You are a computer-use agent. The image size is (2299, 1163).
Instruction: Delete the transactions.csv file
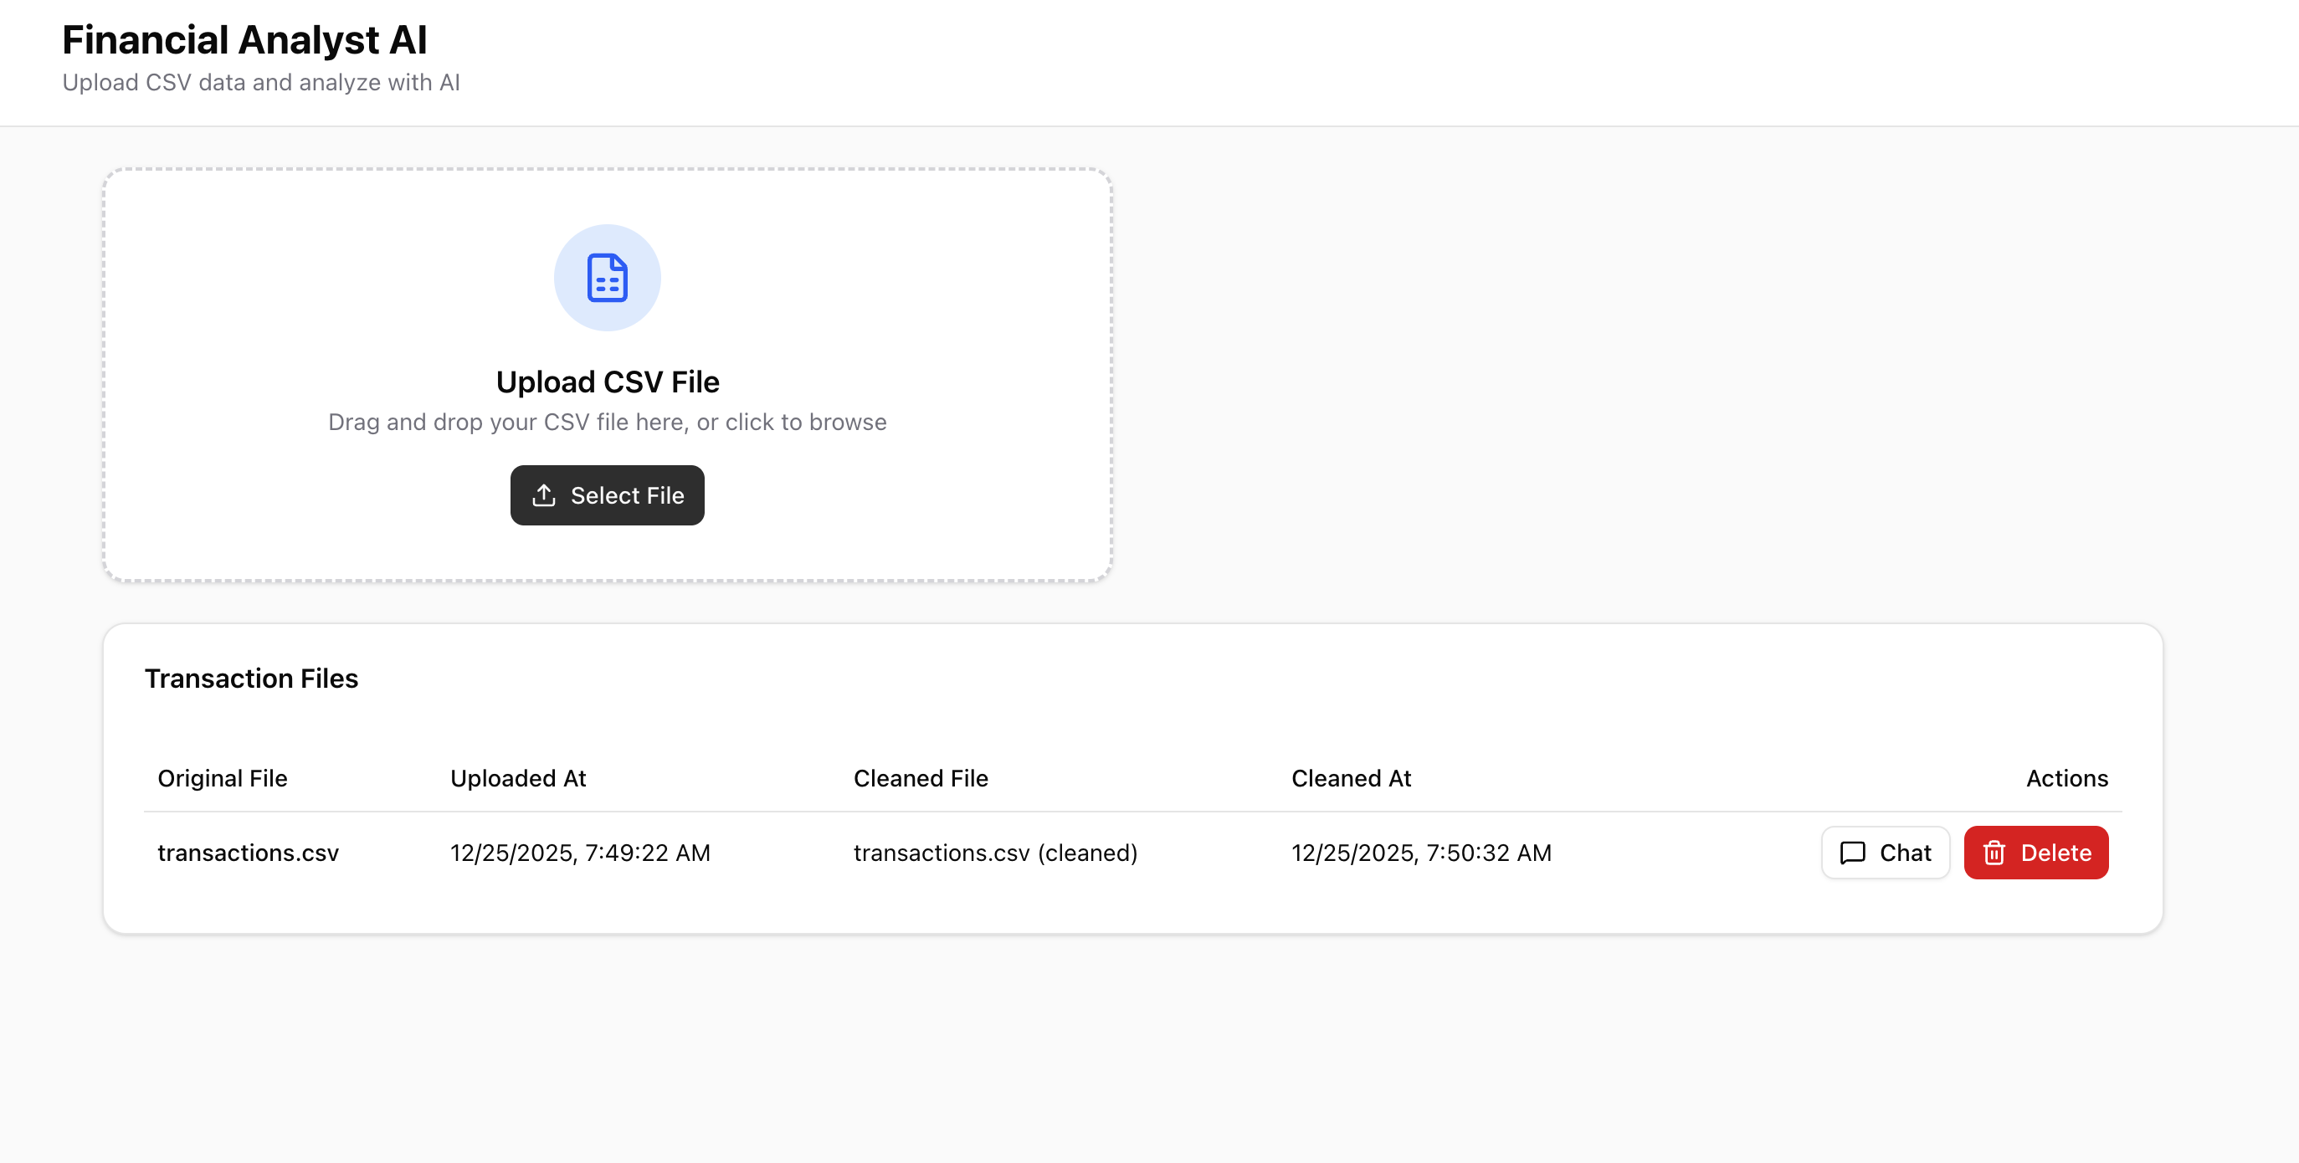(x=2035, y=853)
